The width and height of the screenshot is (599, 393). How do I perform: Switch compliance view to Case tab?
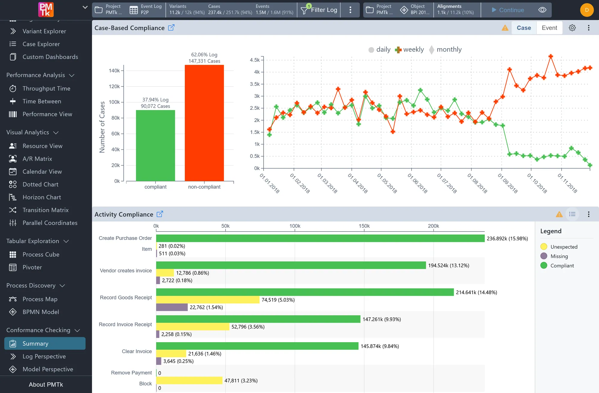click(524, 28)
